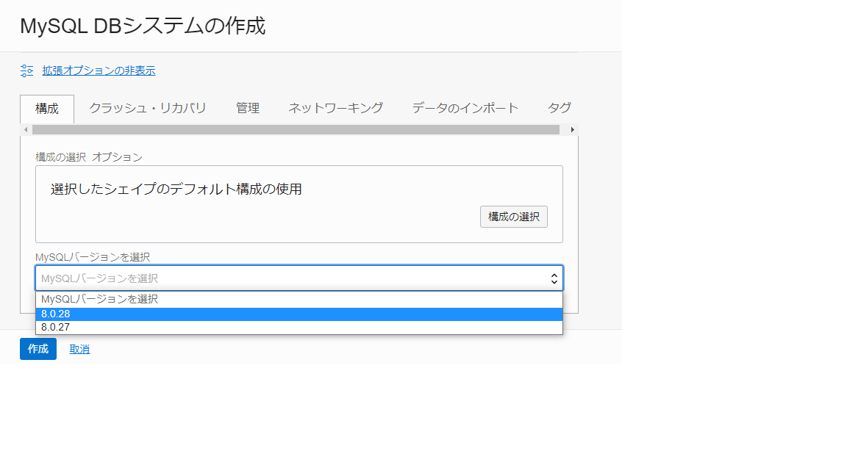Click the tab scrollbar right arrow
Viewport: 847px width, 476px height.
(573, 130)
